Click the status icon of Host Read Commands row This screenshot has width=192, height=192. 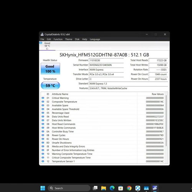click(43, 124)
